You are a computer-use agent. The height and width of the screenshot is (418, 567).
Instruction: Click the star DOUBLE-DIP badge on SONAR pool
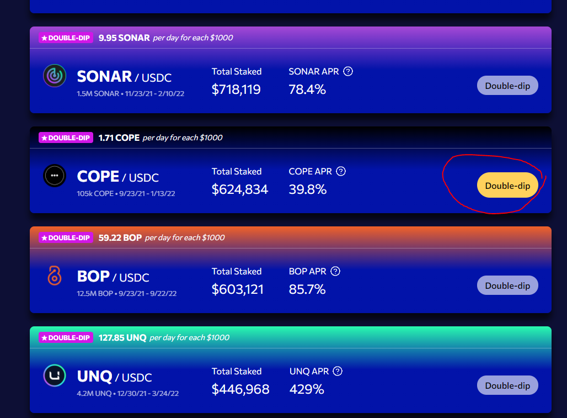[x=65, y=38]
